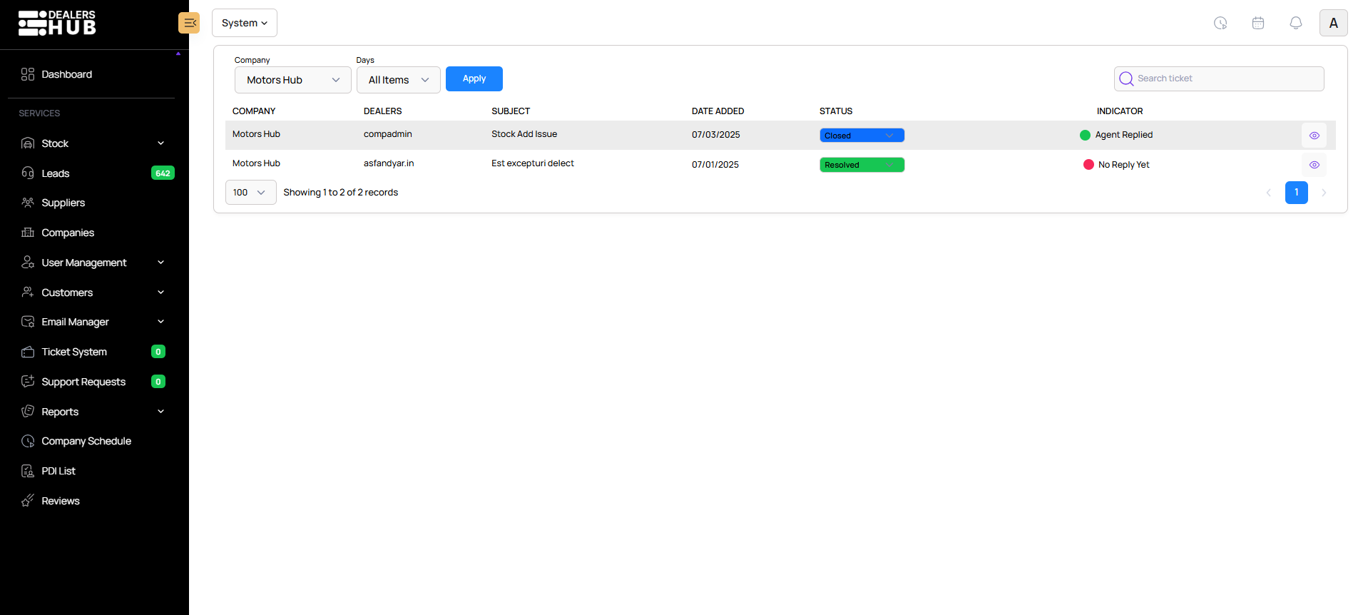Open PDI List from the sidebar
The width and height of the screenshot is (1363, 615).
point(58,471)
